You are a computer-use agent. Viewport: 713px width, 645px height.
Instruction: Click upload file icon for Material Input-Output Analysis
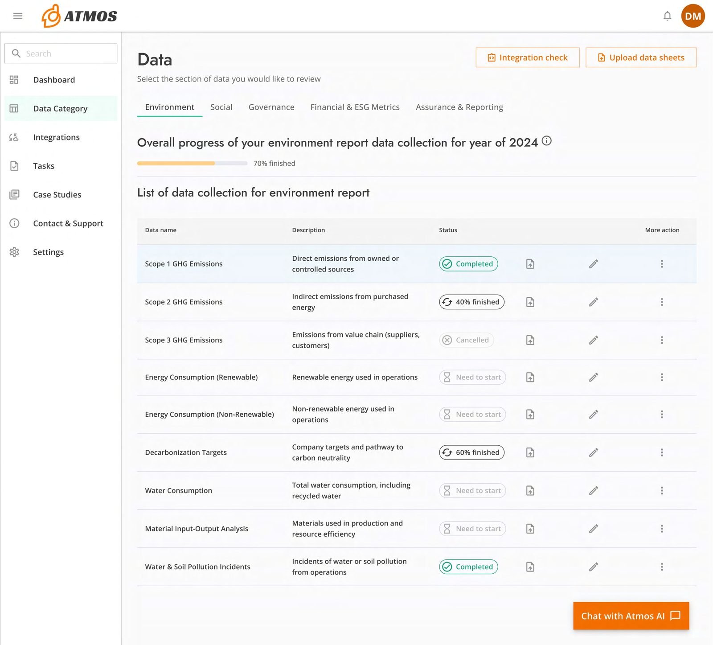coord(530,529)
